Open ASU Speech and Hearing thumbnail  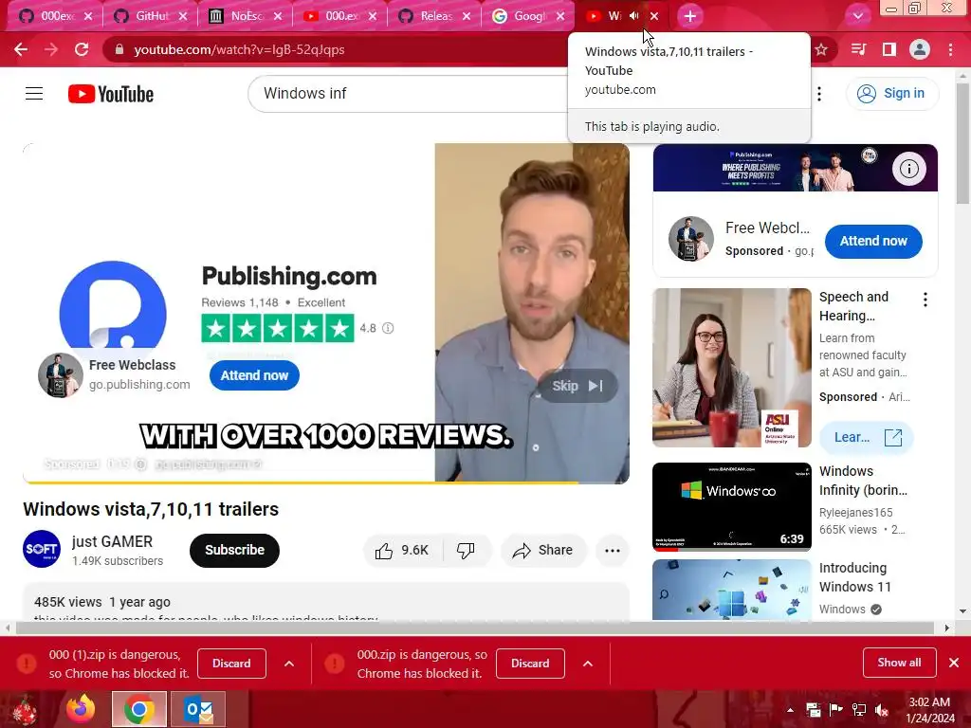[x=731, y=368]
